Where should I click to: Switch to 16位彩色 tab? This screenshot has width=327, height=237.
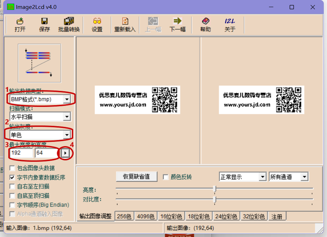(x=171, y=217)
